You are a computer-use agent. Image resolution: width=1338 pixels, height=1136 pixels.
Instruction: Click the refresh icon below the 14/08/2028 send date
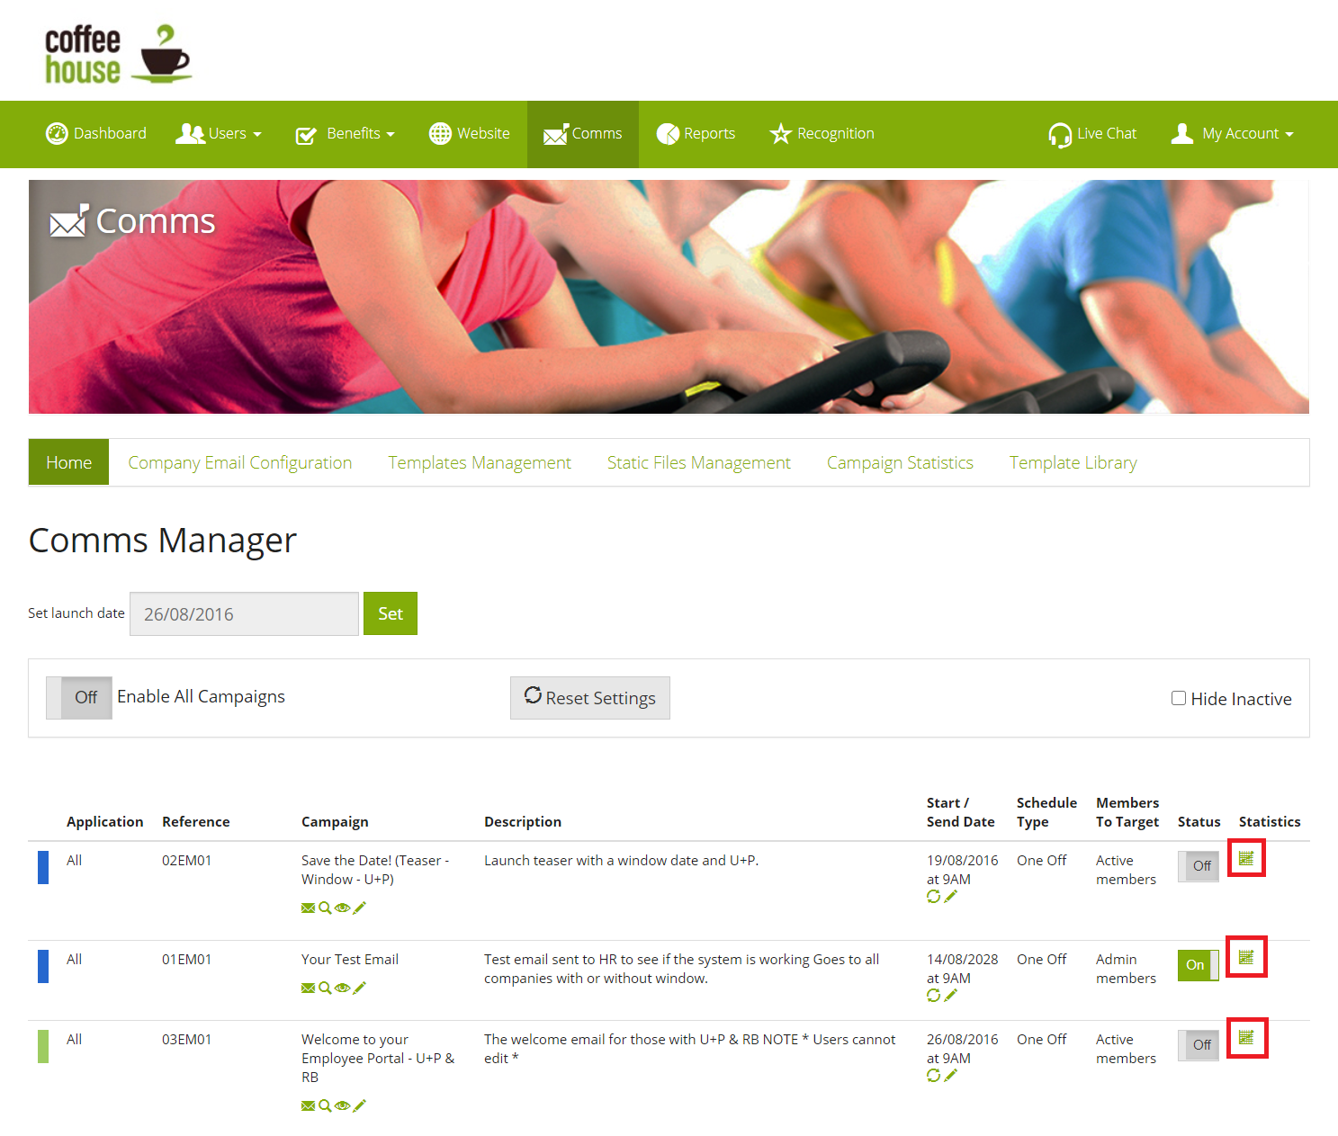click(934, 995)
